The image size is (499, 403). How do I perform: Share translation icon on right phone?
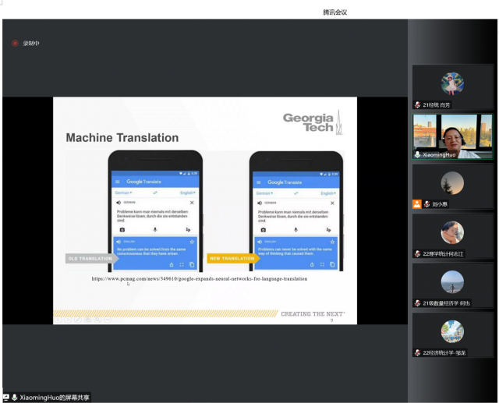click(312, 264)
